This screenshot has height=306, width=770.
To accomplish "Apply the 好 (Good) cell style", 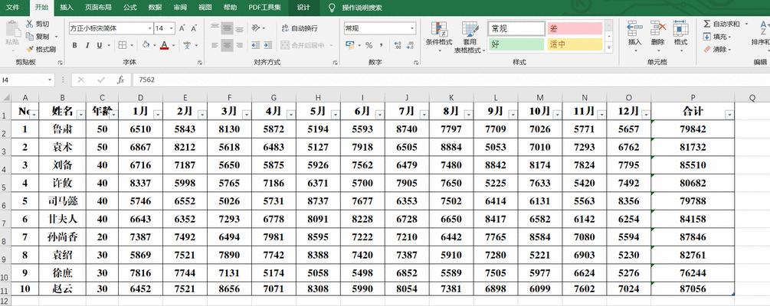I will tap(516, 44).
